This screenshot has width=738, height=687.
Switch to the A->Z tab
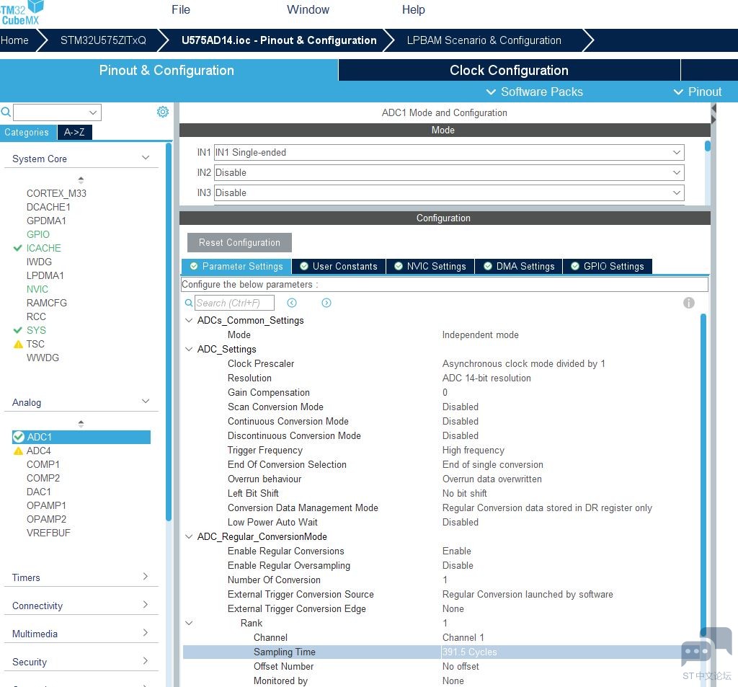point(74,133)
